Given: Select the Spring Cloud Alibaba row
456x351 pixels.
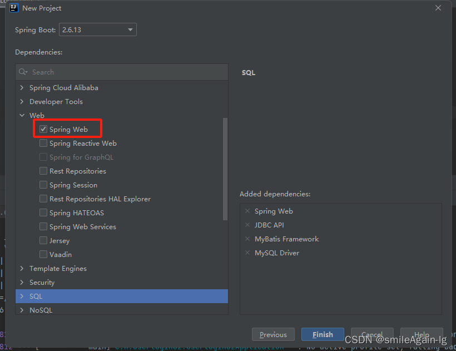Looking at the screenshot, I should (x=122, y=87).
